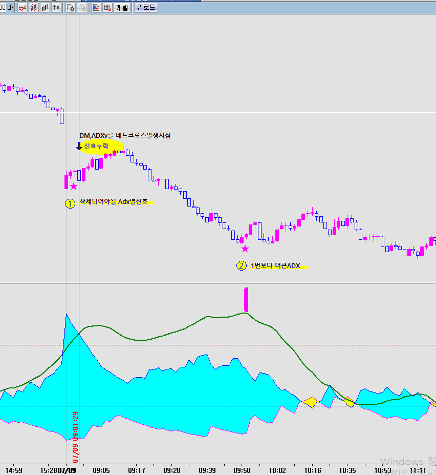Click the magenta star near the 09:50 low
Image resolution: width=436 pixels, height=475 pixels.
click(x=245, y=249)
